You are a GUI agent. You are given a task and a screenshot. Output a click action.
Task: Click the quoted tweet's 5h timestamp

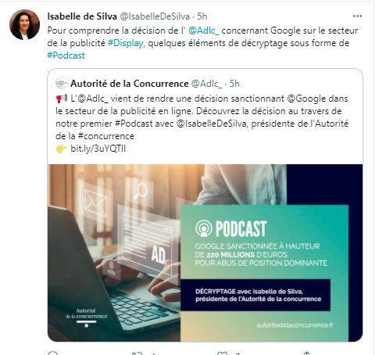(234, 84)
